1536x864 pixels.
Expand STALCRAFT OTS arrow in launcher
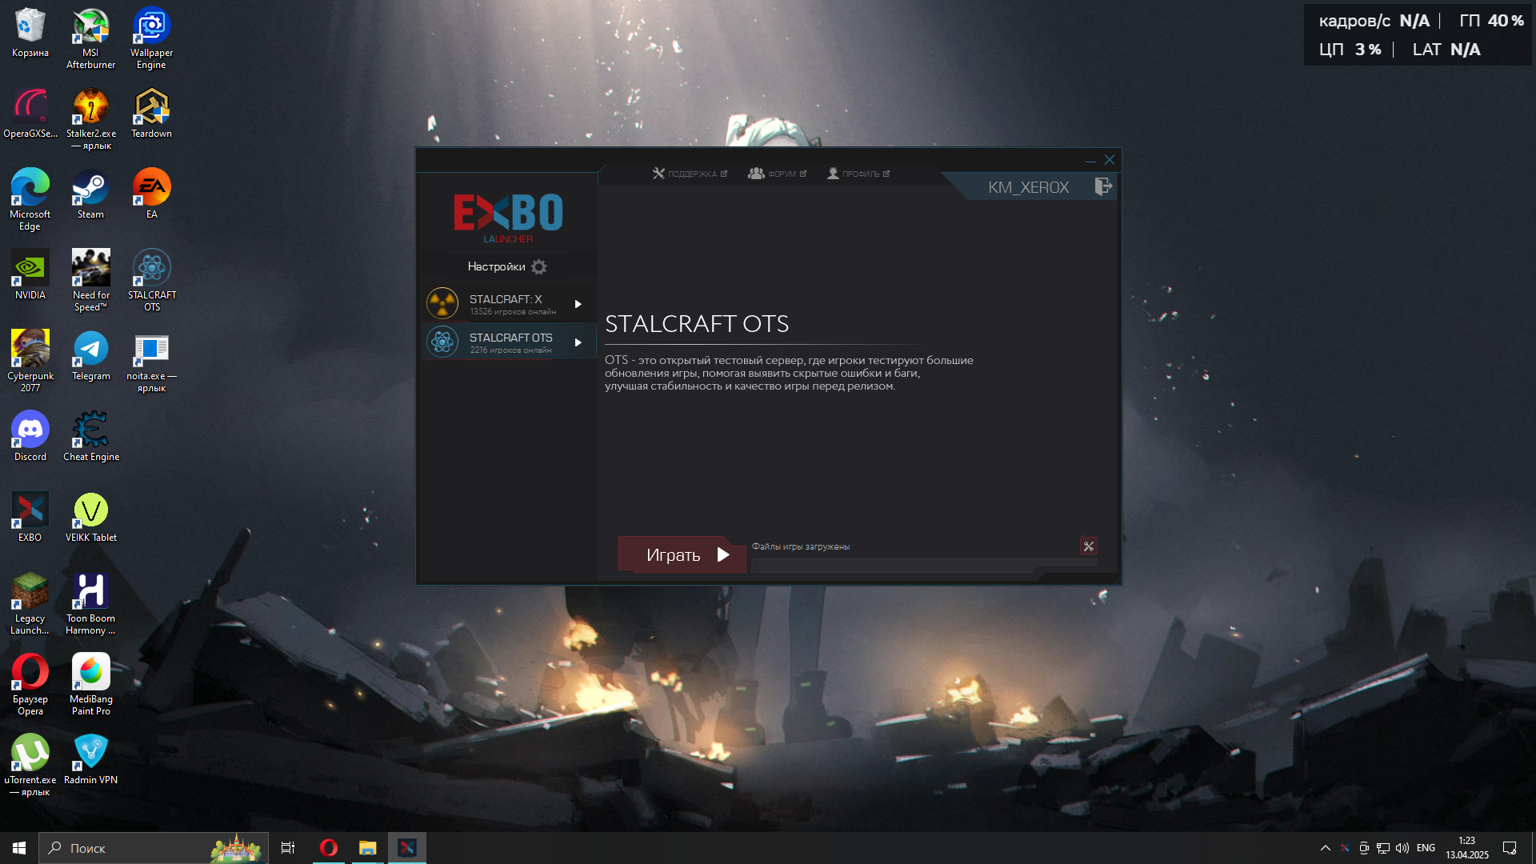pyautogui.click(x=578, y=342)
